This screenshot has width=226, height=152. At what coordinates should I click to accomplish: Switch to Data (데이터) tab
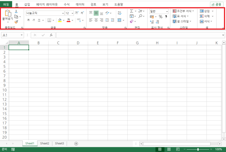click(80, 4)
